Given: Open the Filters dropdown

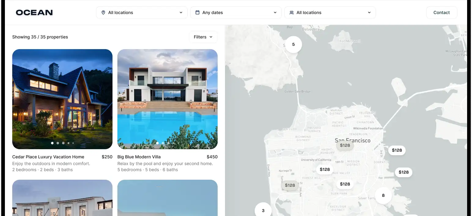Looking at the screenshot, I should click(x=203, y=37).
